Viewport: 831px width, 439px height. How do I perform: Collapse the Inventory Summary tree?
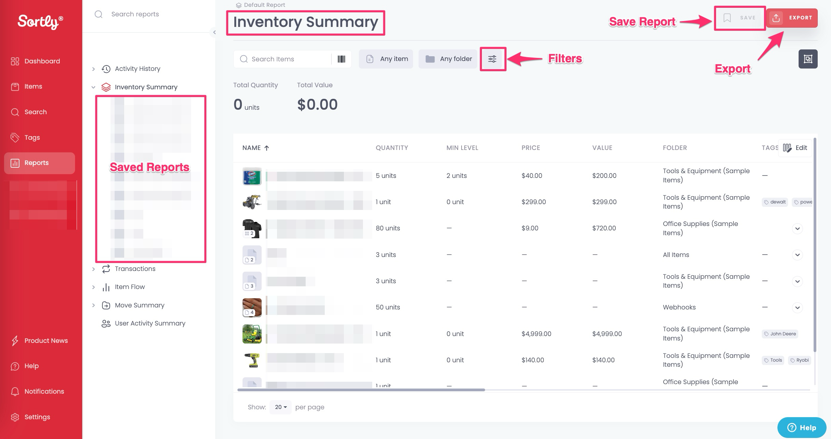pyautogui.click(x=93, y=87)
